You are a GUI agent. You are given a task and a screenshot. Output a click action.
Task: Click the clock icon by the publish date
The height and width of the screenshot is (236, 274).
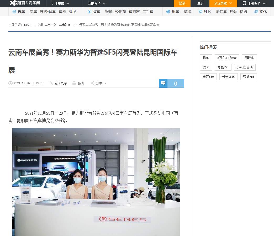pyautogui.click(x=10, y=83)
